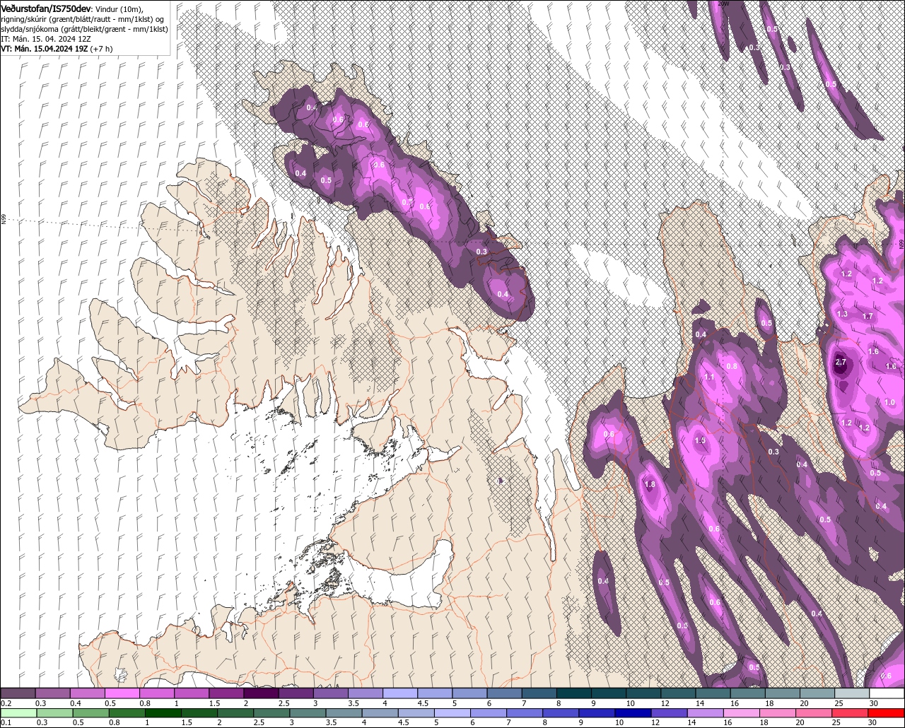Click the 1.3 value label on the map
The image size is (905, 728).
(842, 314)
